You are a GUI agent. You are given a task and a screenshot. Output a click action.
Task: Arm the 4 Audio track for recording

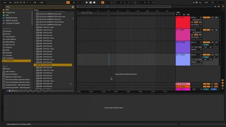(216, 55)
